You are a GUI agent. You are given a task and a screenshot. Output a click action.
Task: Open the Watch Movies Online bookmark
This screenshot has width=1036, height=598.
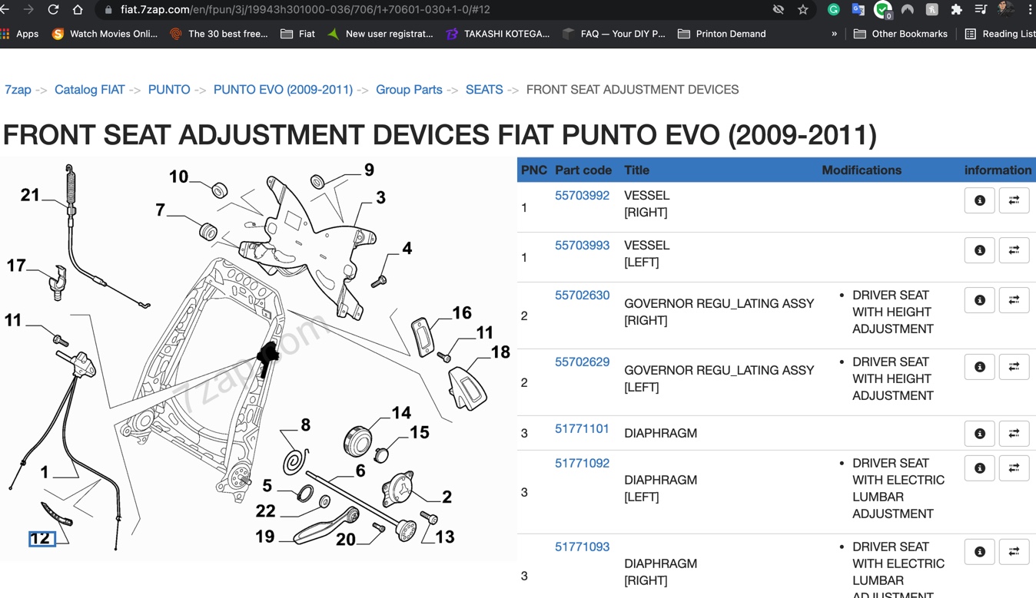105,34
